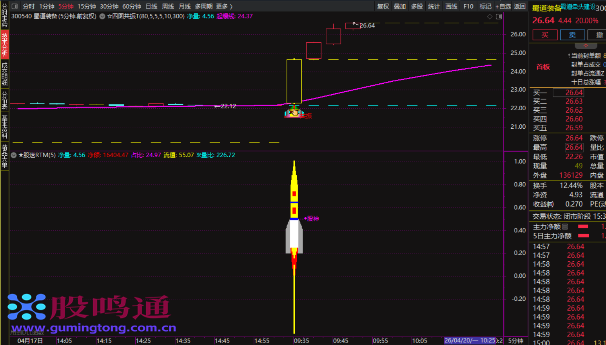Open the 股迷RTM indicator dropdown
Screen dimensions: 606x345
(x=14, y=155)
